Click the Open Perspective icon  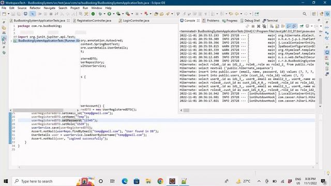click(314, 14)
